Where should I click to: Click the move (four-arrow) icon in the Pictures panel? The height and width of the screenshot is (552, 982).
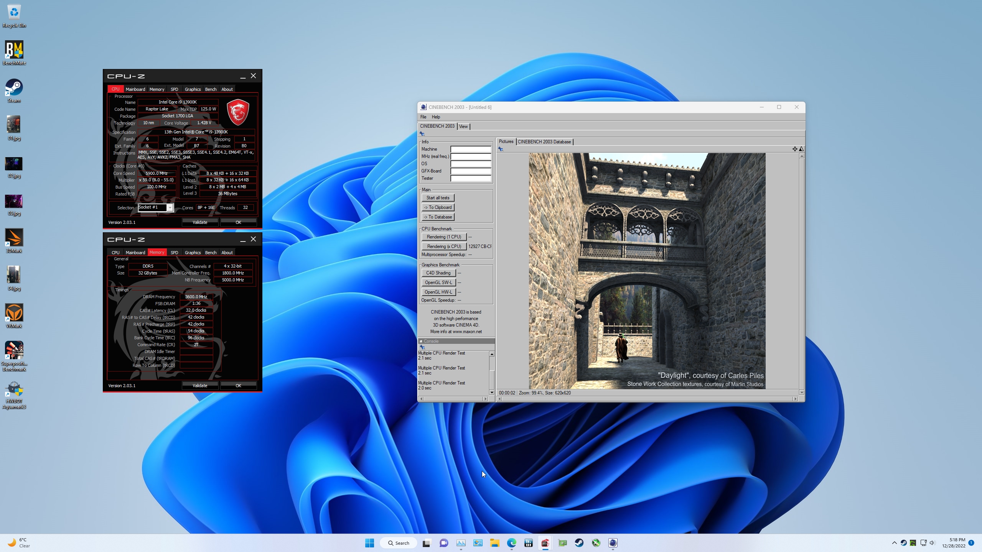click(x=795, y=149)
